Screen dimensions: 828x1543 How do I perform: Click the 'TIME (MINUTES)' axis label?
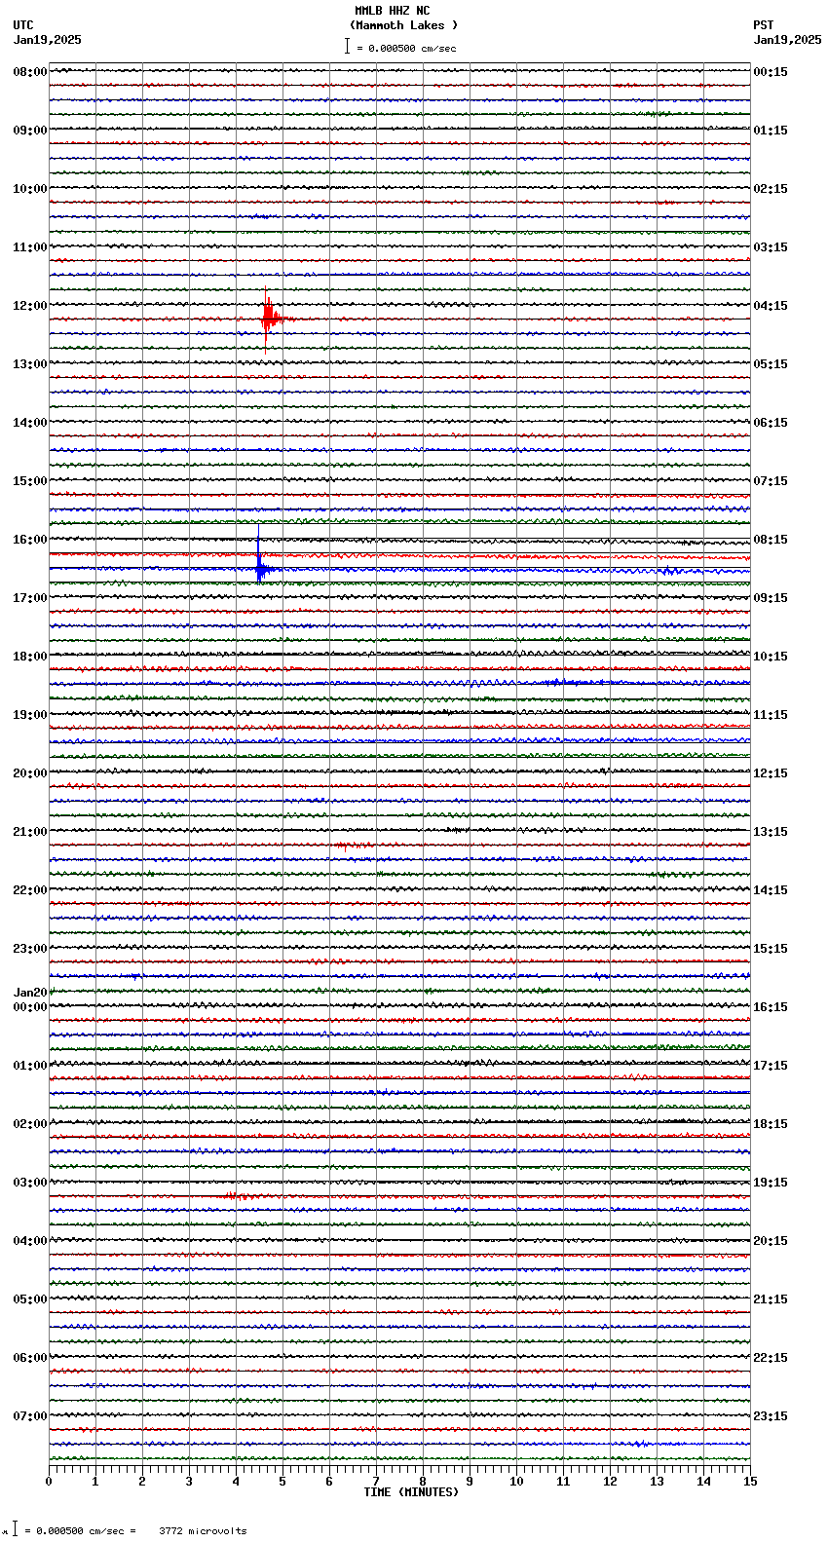coord(411,1492)
